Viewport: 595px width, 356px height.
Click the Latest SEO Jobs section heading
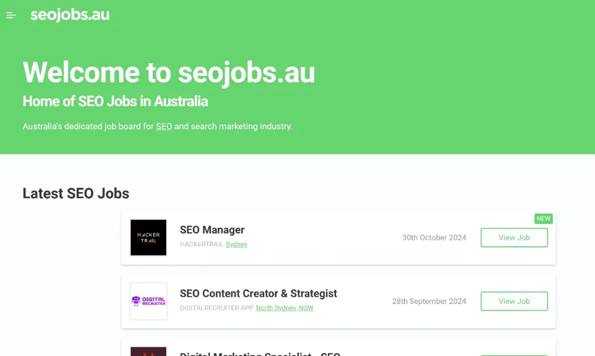[x=75, y=193]
